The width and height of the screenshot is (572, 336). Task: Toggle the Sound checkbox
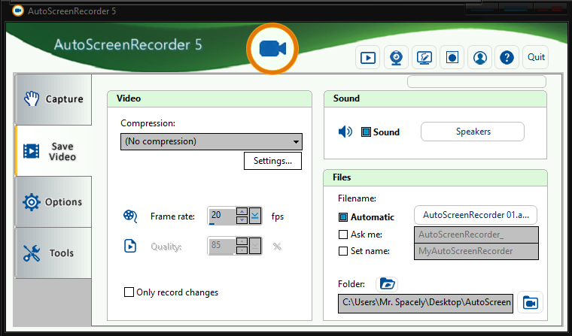(366, 132)
